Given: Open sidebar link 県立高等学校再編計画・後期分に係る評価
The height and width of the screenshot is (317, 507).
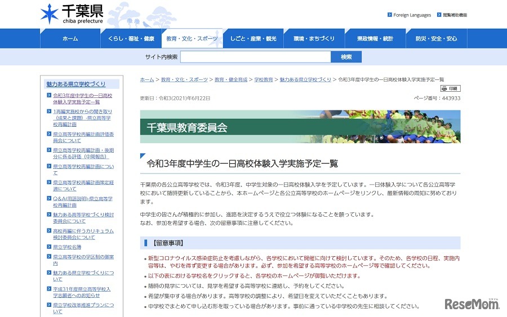Looking at the screenshot, I should [x=83, y=153].
